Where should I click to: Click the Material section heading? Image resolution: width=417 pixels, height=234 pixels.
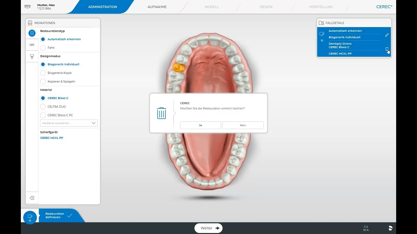pyautogui.click(x=46, y=90)
